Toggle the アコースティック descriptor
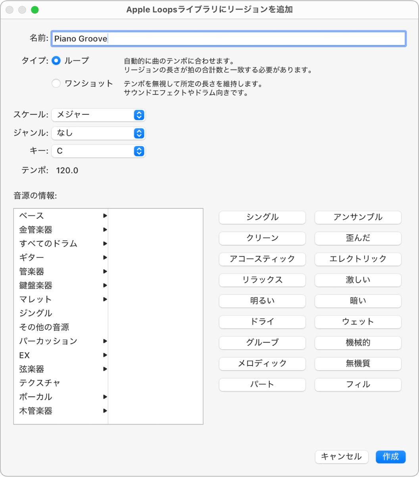 (x=262, y=259)
